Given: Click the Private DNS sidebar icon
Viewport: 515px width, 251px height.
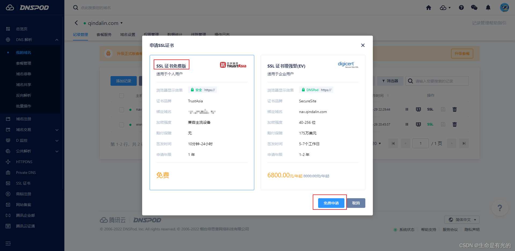Looking at the screenshot, I should tap(8, 173).
